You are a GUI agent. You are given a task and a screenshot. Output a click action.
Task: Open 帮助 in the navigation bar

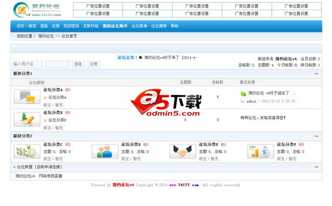tap(175, 26)
